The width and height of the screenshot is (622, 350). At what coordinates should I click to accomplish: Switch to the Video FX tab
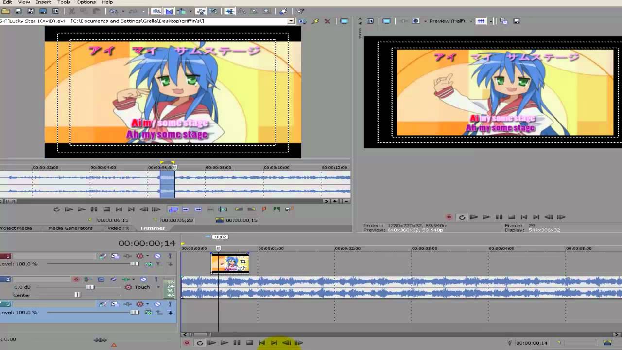coord(118,228)
